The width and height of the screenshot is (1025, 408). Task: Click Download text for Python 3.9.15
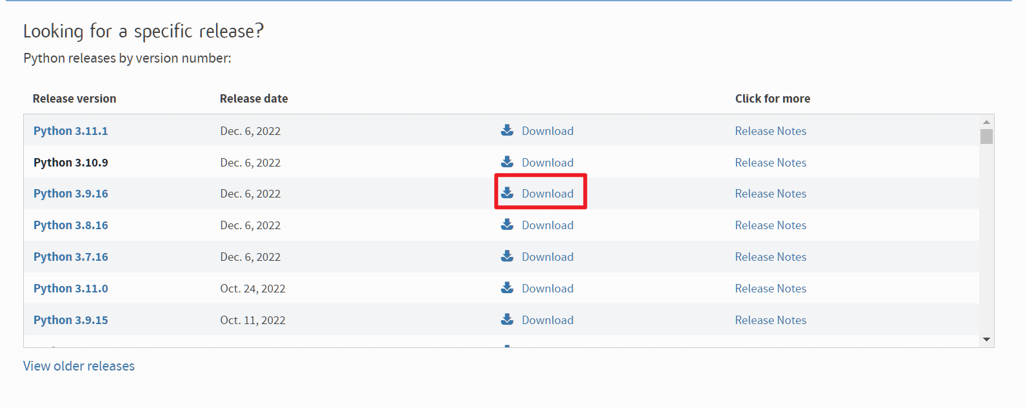tap(548, 320)
